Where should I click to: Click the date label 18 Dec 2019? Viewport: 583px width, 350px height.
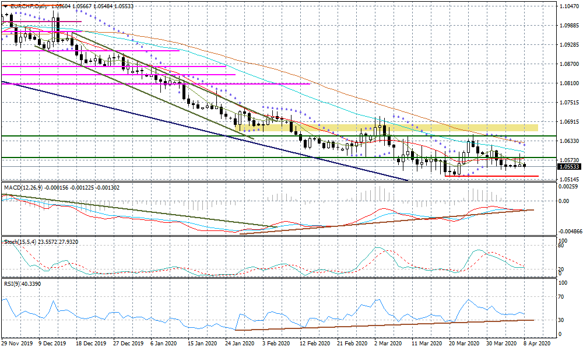92,344
